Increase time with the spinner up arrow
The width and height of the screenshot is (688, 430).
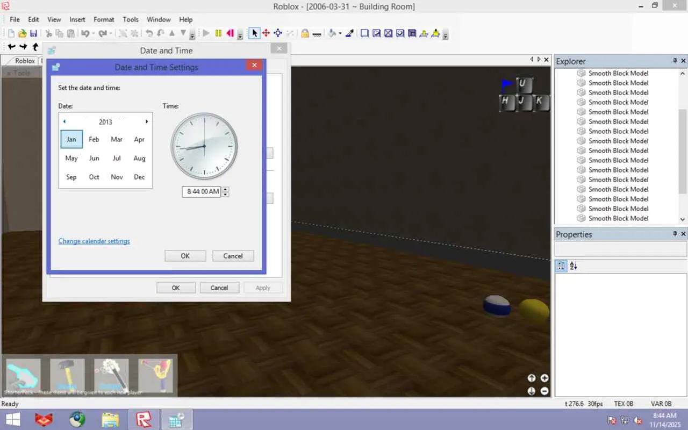point(225,189)
